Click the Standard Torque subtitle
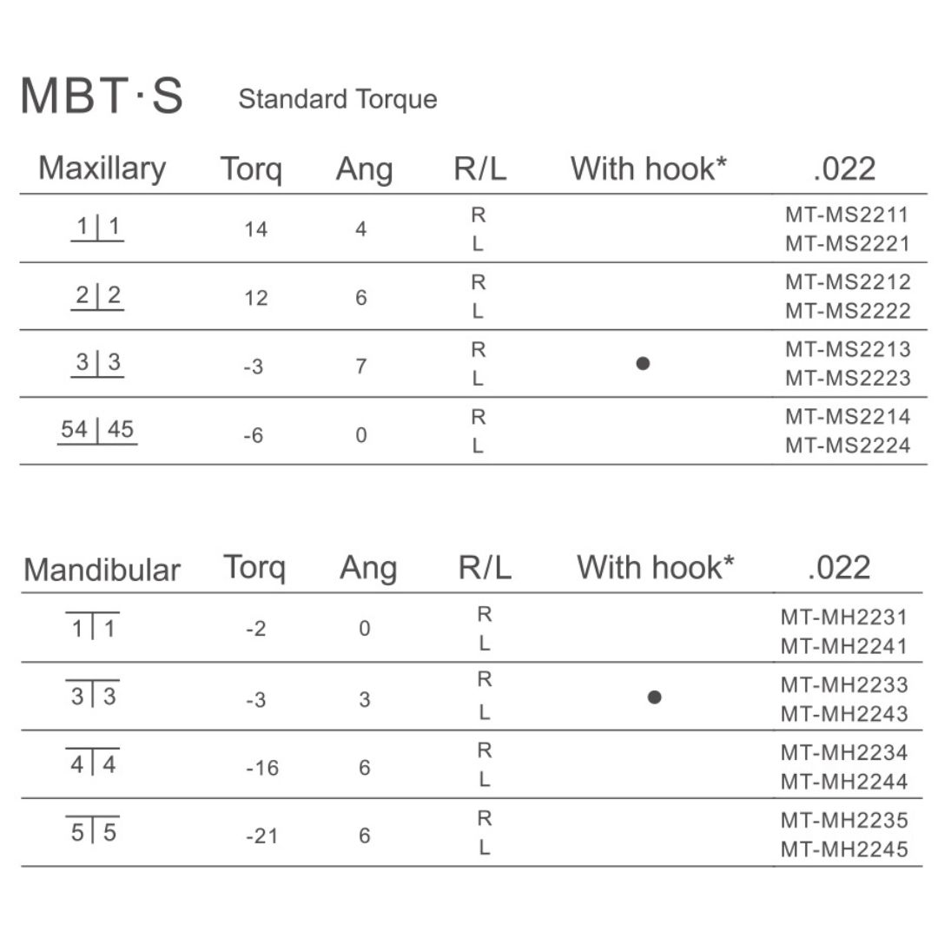This screenshot has width=938, height=938. 337,100
